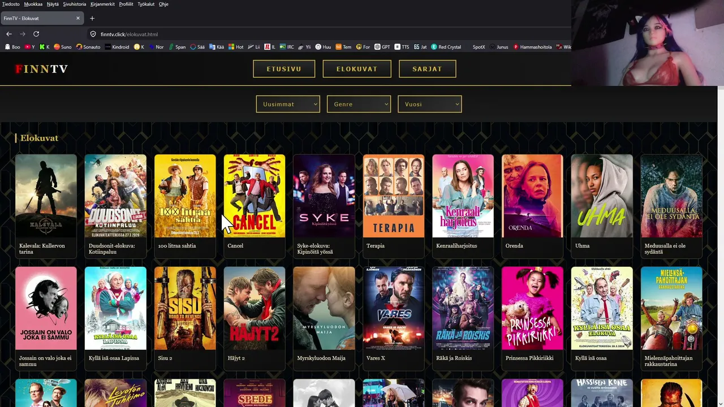Viewport: 724px width, 407px height.
Task: Reload the page with the refresh icon
Action: click(36, 34)
